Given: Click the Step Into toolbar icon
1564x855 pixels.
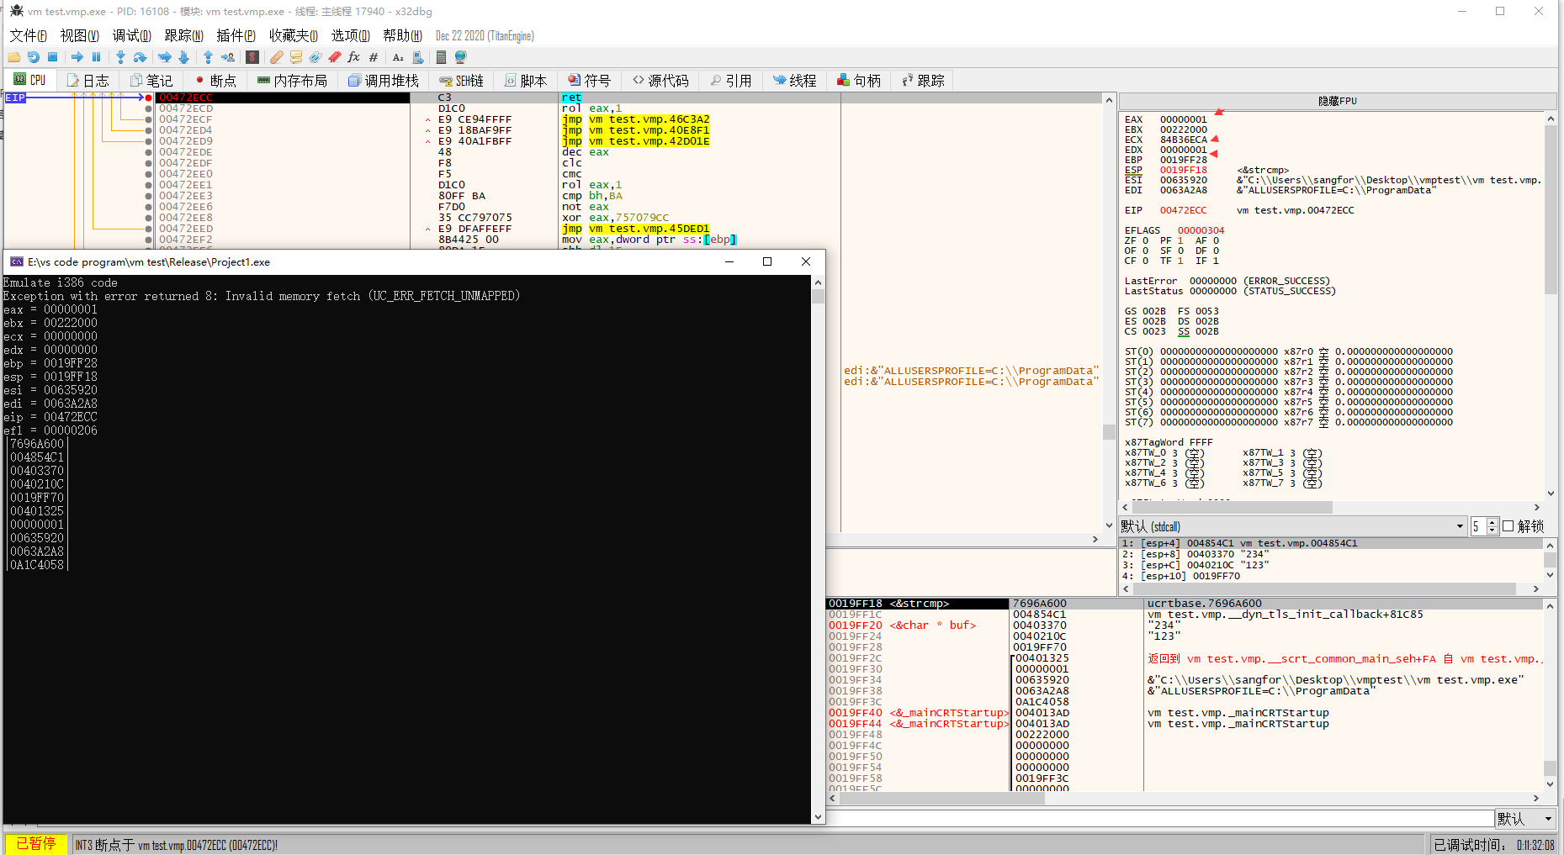Looking at the screenshot, I should click(x=120, y=57).
